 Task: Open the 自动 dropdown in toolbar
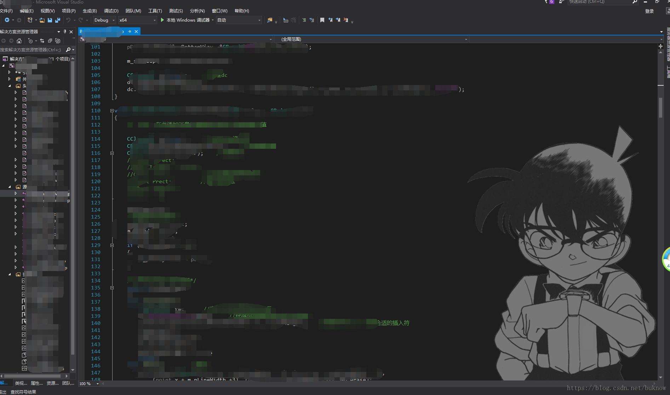pyautogui.click(x=239, y=20)
